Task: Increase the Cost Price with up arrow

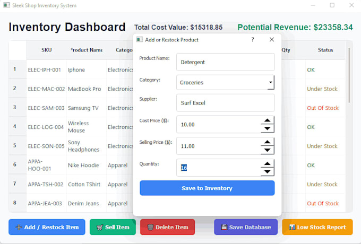Action: coord(267,120)
